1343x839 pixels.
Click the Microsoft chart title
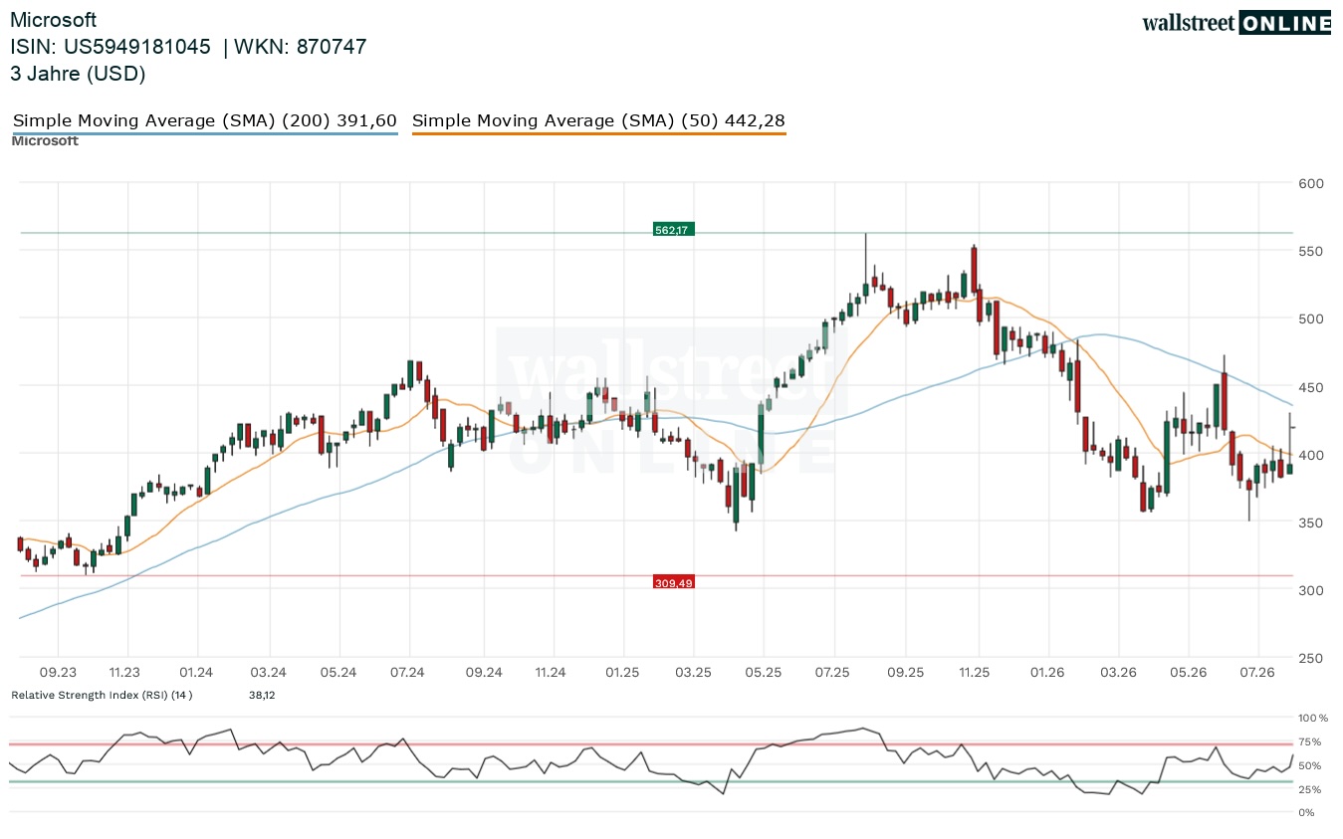click(x=54, y=20)
